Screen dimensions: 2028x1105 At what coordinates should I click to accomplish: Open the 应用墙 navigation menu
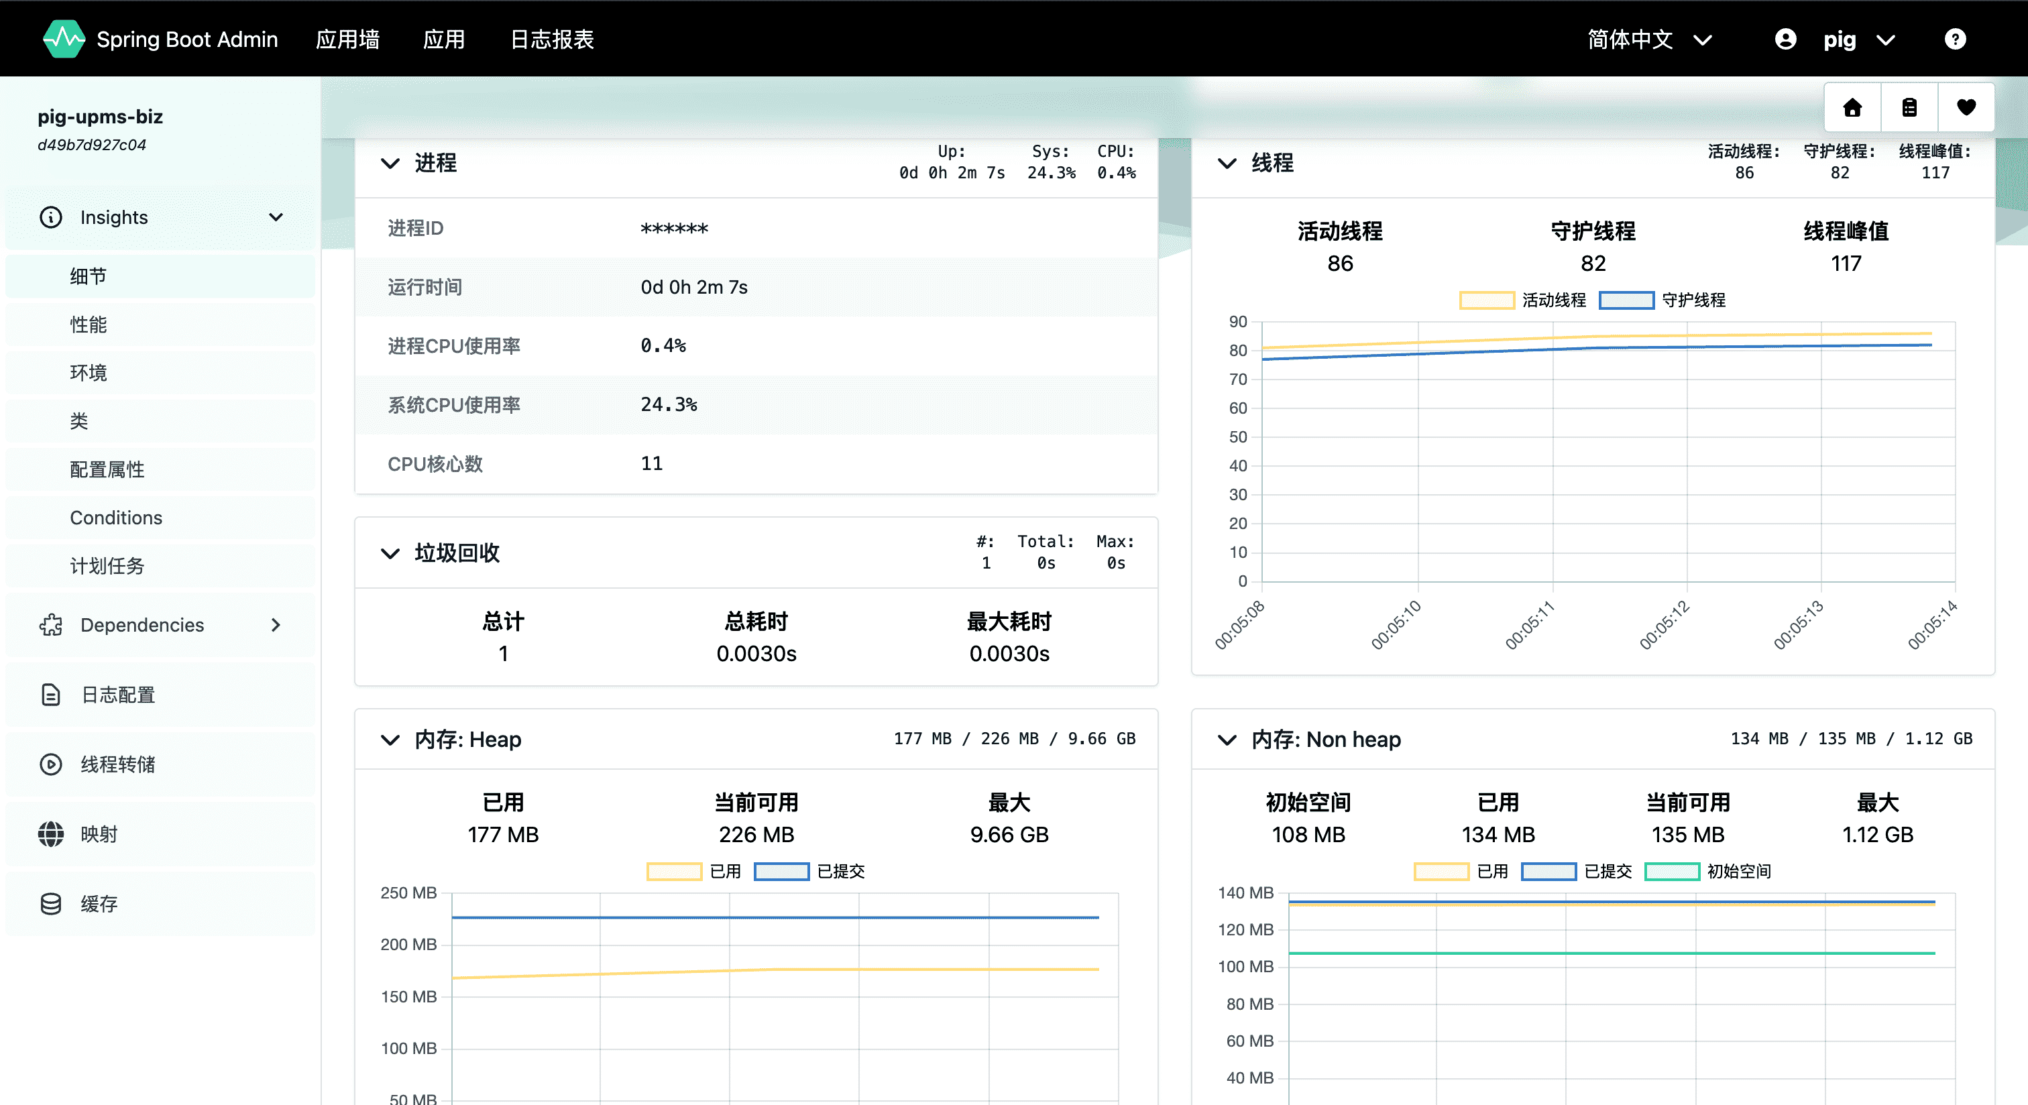347,40
